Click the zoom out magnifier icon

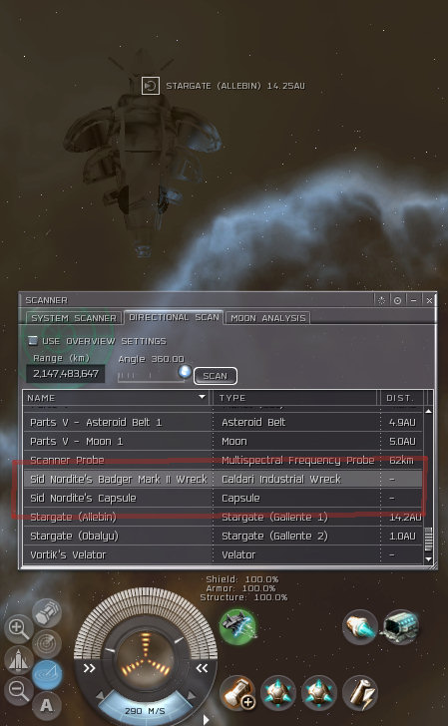pyautogui.click(x=18, y=690)
